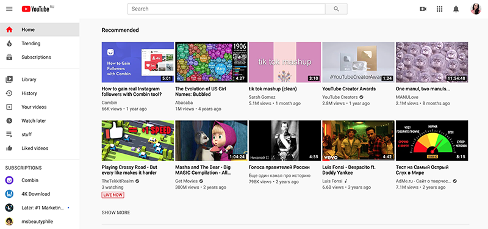Open the create video camera icon
This screenshot has width=488, height=229.
(x=423, y=9)
